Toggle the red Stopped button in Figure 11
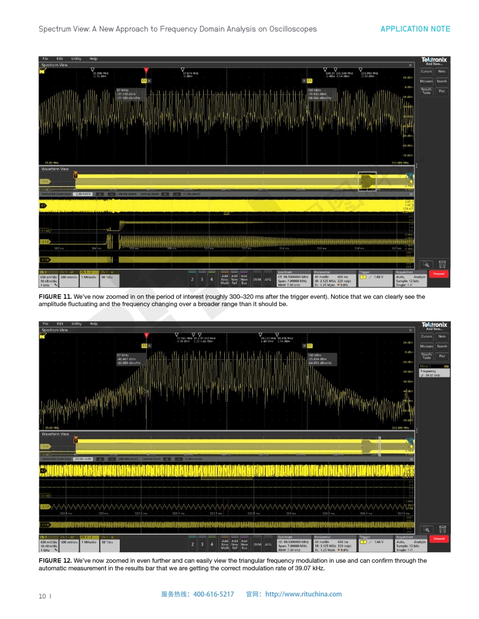The width and height of the screenshot is (479, 619). coord(438,274)
